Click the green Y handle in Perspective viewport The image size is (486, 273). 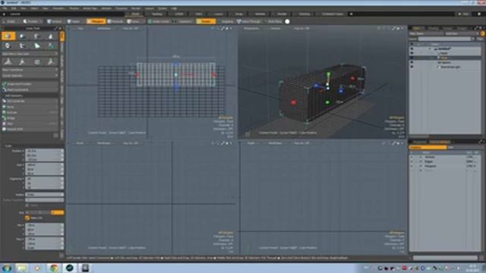point(328,74)
